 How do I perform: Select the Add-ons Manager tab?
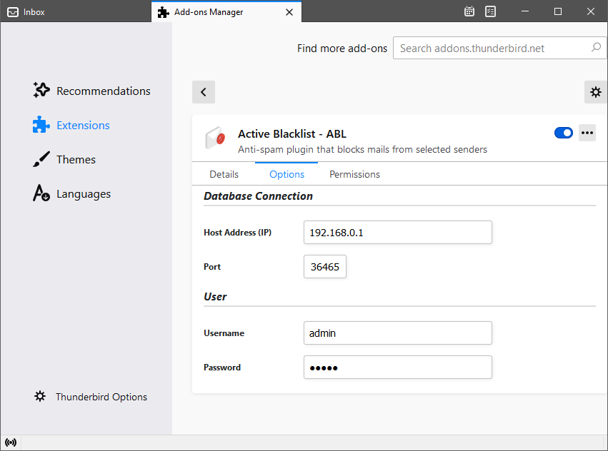(x=226, y=11)
